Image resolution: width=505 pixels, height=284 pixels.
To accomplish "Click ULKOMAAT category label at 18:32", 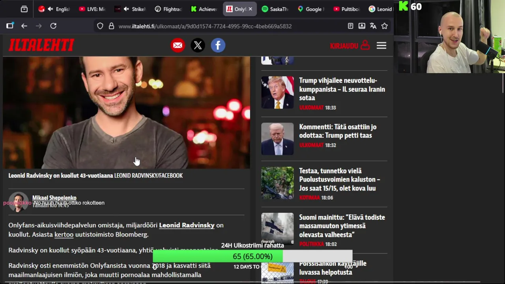I will (x=311, y=145).
